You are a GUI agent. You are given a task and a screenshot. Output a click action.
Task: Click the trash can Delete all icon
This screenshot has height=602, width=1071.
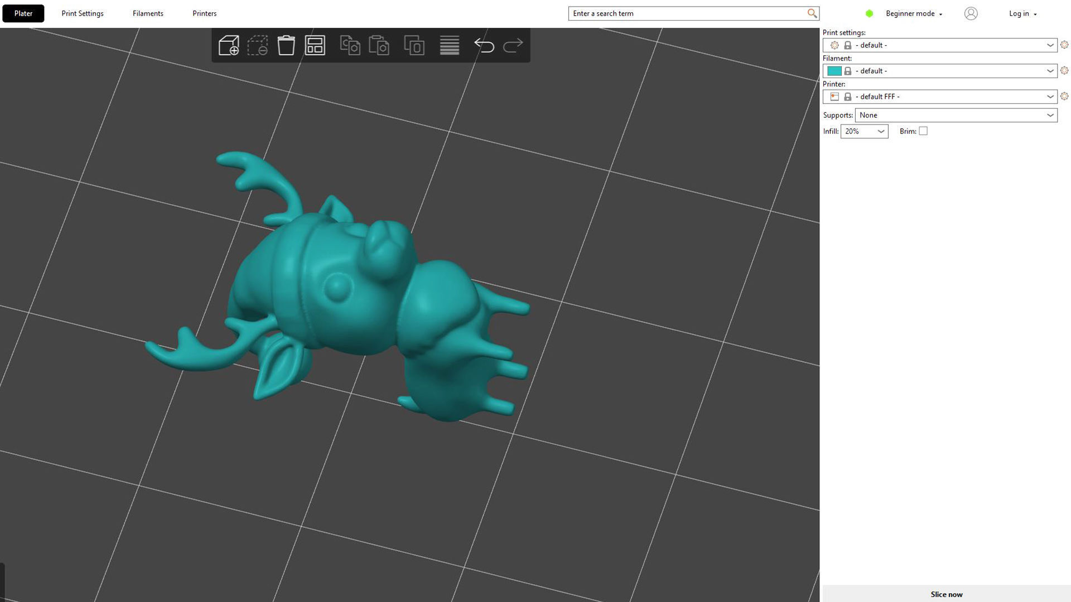286,45
